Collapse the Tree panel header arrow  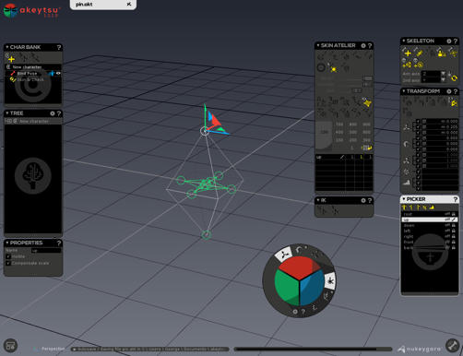[7, 113]
